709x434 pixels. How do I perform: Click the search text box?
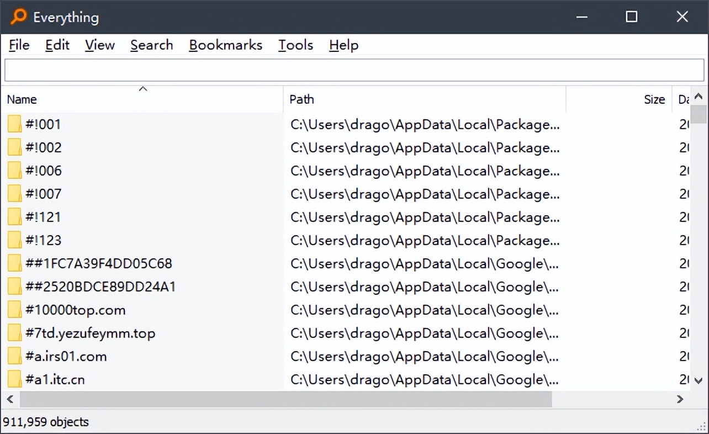354,71
